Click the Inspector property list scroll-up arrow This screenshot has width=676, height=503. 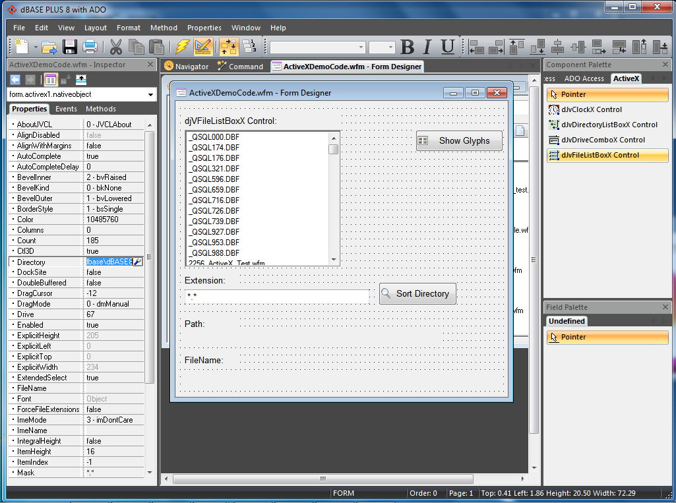(x=150, y=125)
